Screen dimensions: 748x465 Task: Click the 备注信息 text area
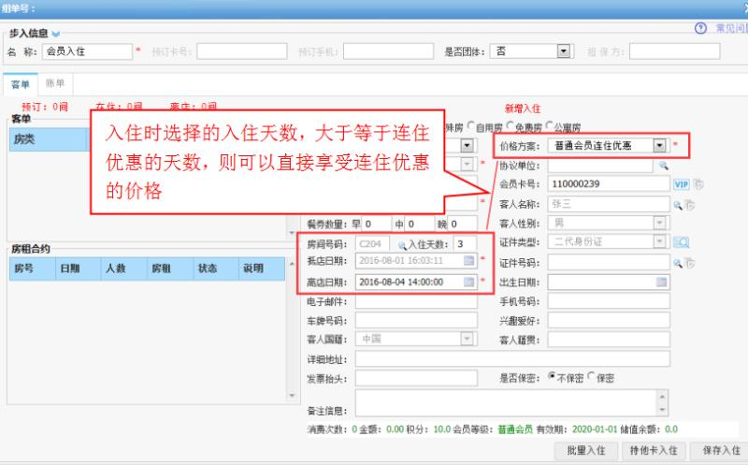506,403
